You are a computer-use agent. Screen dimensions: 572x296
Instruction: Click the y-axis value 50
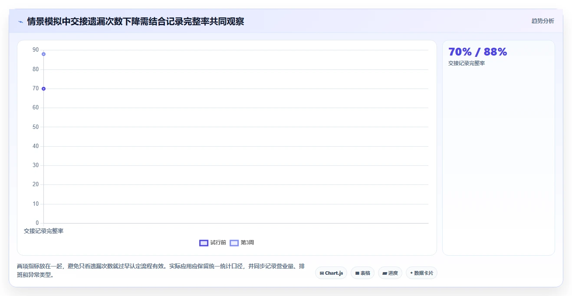(x=36, y=127)
